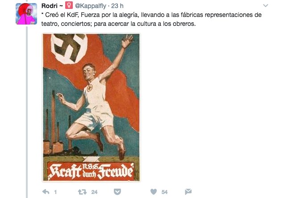This screenshot has width=284, height=198.
Task: Click the vertical thread connector line
Action: pos(27,112)
